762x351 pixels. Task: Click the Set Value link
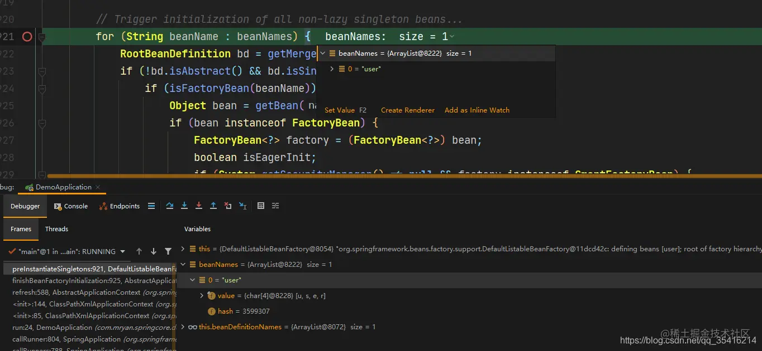339,110
